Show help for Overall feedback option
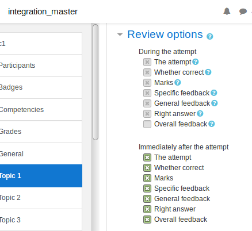Viewport: 252px width, 231px height. [212, 124]
